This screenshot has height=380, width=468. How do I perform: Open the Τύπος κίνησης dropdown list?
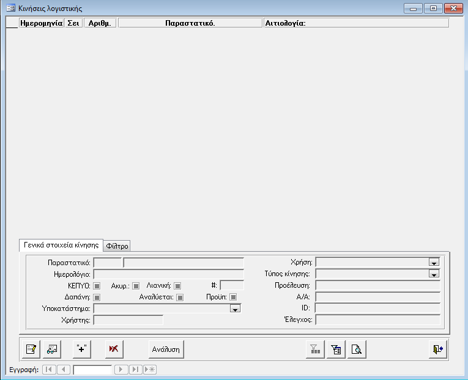point(434,274)
